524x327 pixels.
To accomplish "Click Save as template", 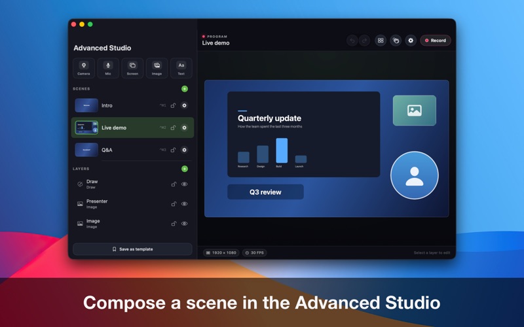I will (x=132, y=249).
